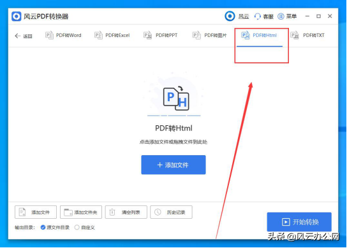This screenshot has width=347, height=248.
Task: Click the bottom 添加文件 button
Action: point(36,212)
